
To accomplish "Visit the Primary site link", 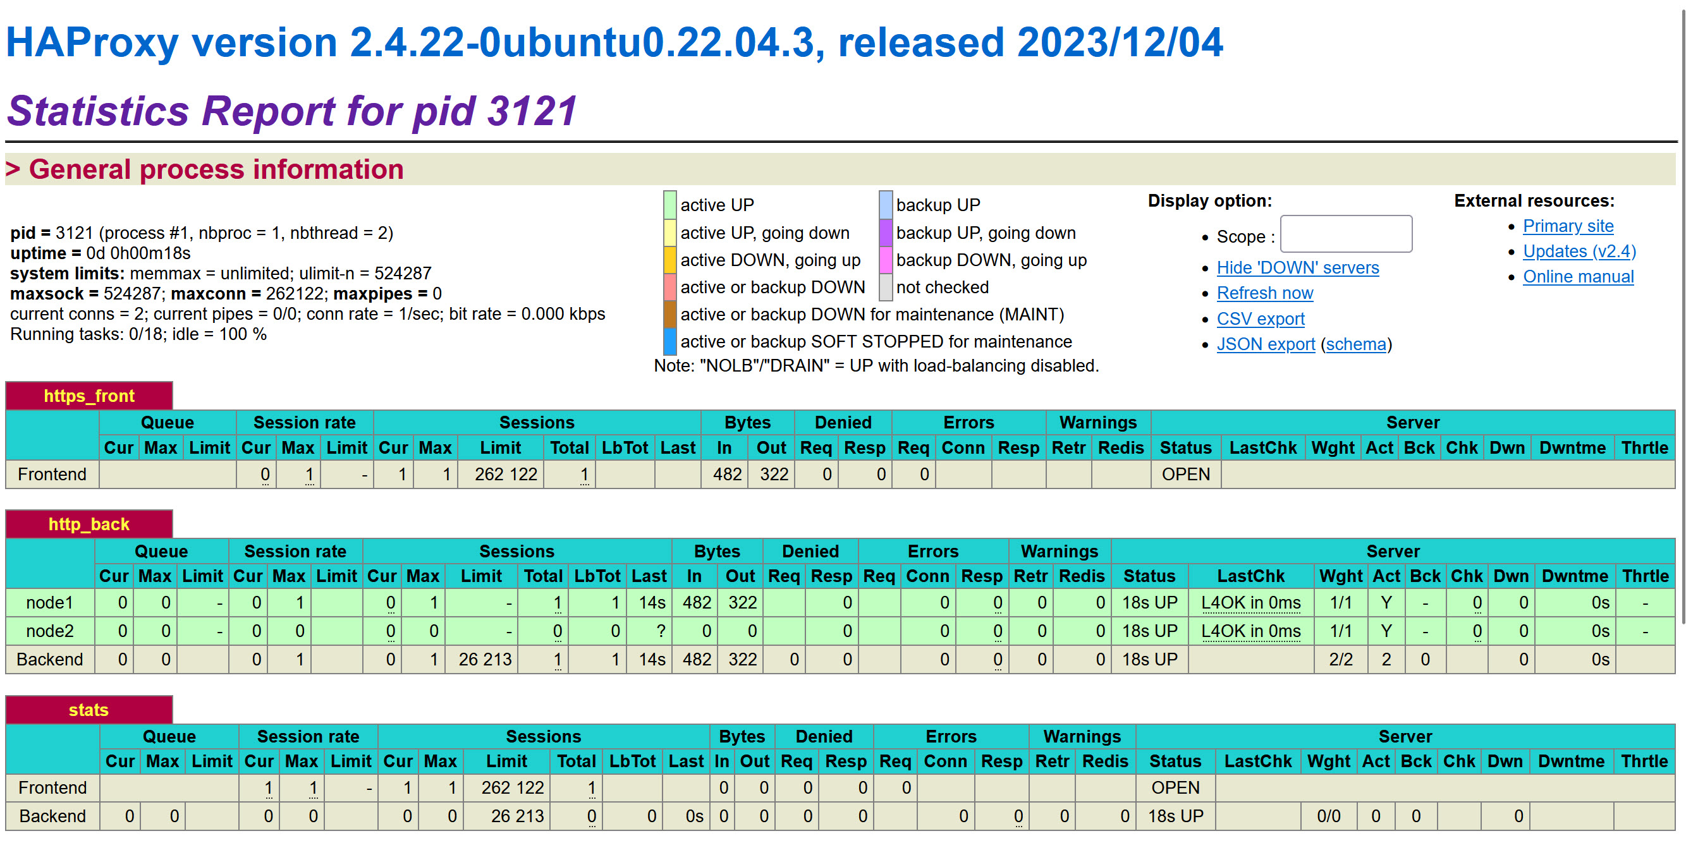I will tap(1568, 226).
